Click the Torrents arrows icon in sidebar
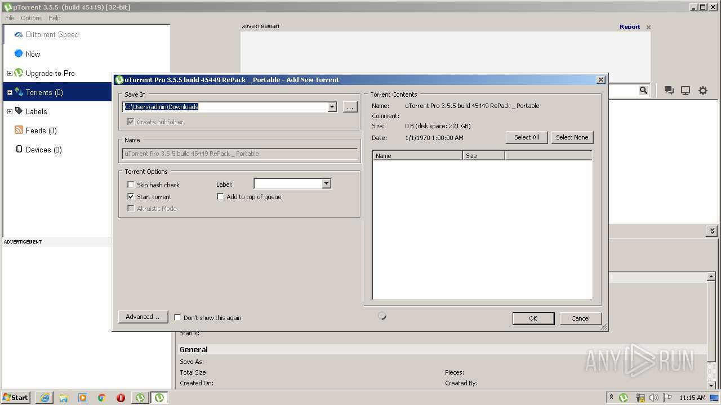 [19, 92]
